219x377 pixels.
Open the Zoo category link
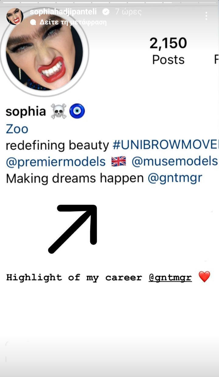[17, 129]
